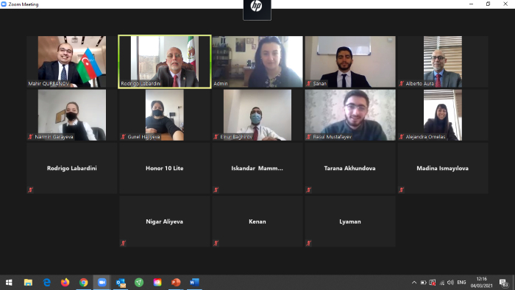Image resolution: width=515 pixels, height=290 pixels.
Task: Select the Mahir QURBANOV video tile
Action: [72, 62]
